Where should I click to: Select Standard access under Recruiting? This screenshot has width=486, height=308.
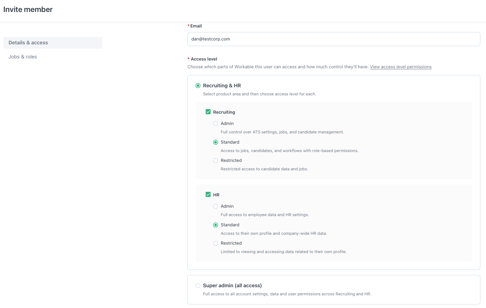coord(216,142)
